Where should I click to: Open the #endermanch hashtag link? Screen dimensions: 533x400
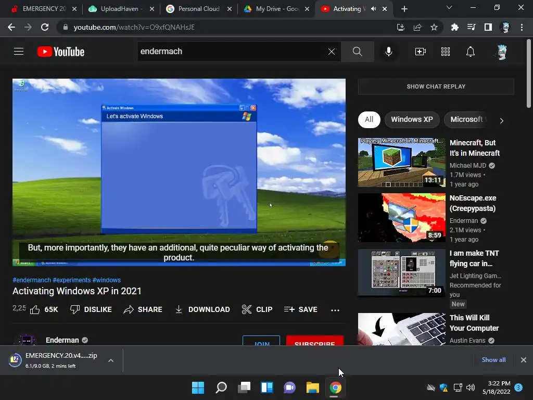32,280
